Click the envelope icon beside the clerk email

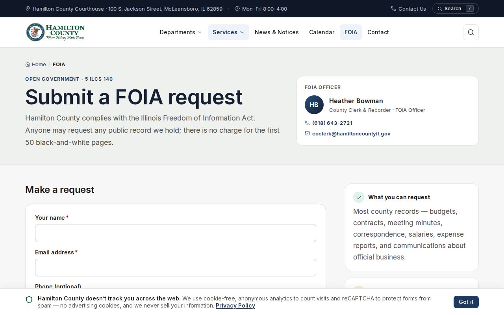pyautogui.click(x=307, y=133)
